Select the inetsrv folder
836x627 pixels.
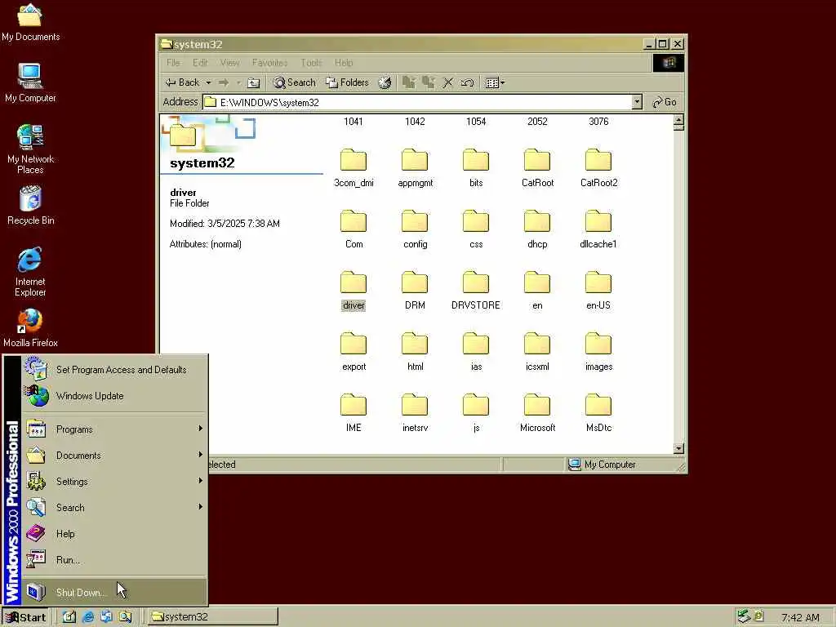click(x=415, y=413)
